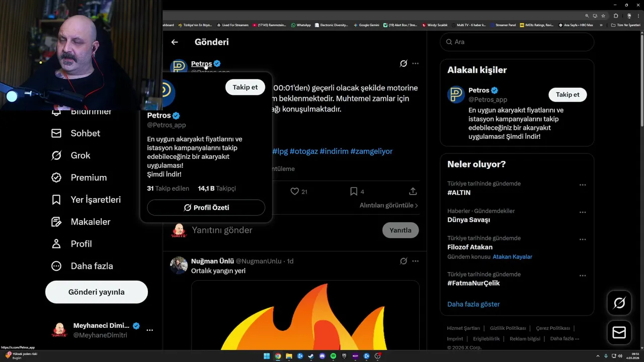
Task: Click the #zamgeliyor hashtag
Action: 371,151
